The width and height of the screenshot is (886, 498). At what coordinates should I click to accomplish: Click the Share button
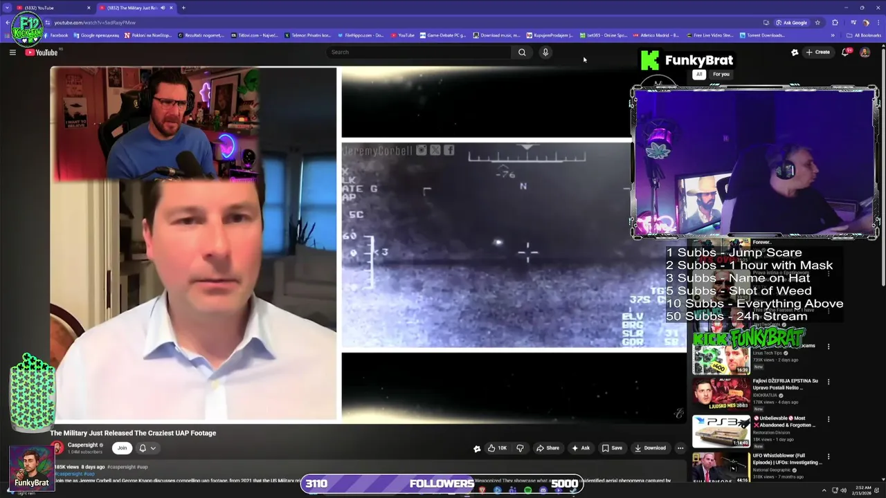548,448
